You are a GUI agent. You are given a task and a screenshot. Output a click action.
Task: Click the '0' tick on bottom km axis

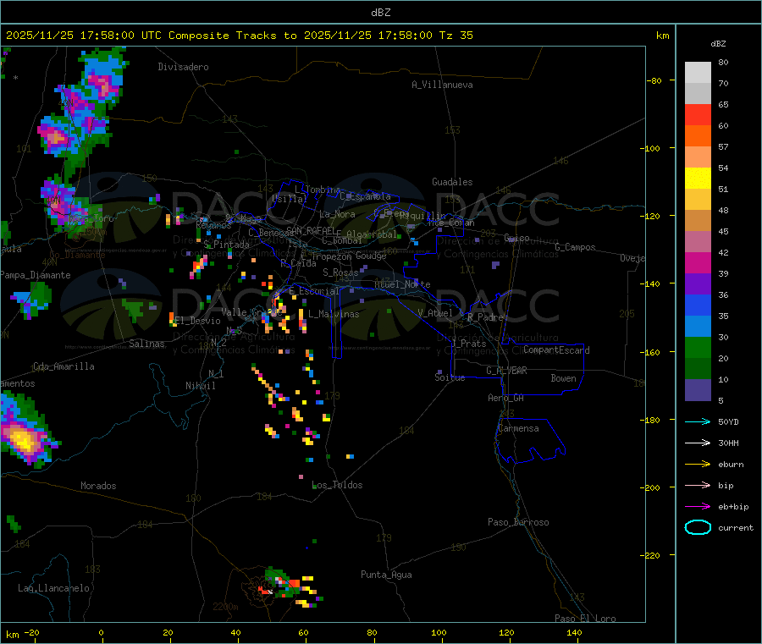click(x=101, y=632)
